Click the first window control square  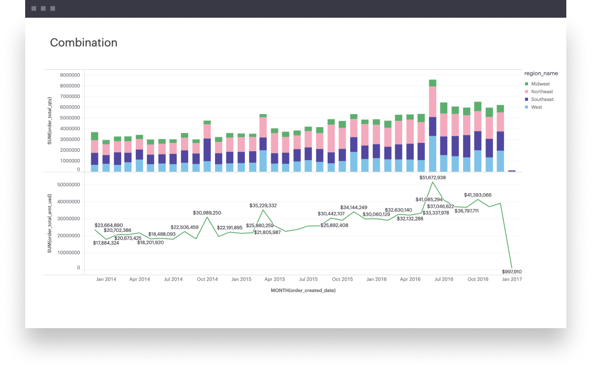34,9
